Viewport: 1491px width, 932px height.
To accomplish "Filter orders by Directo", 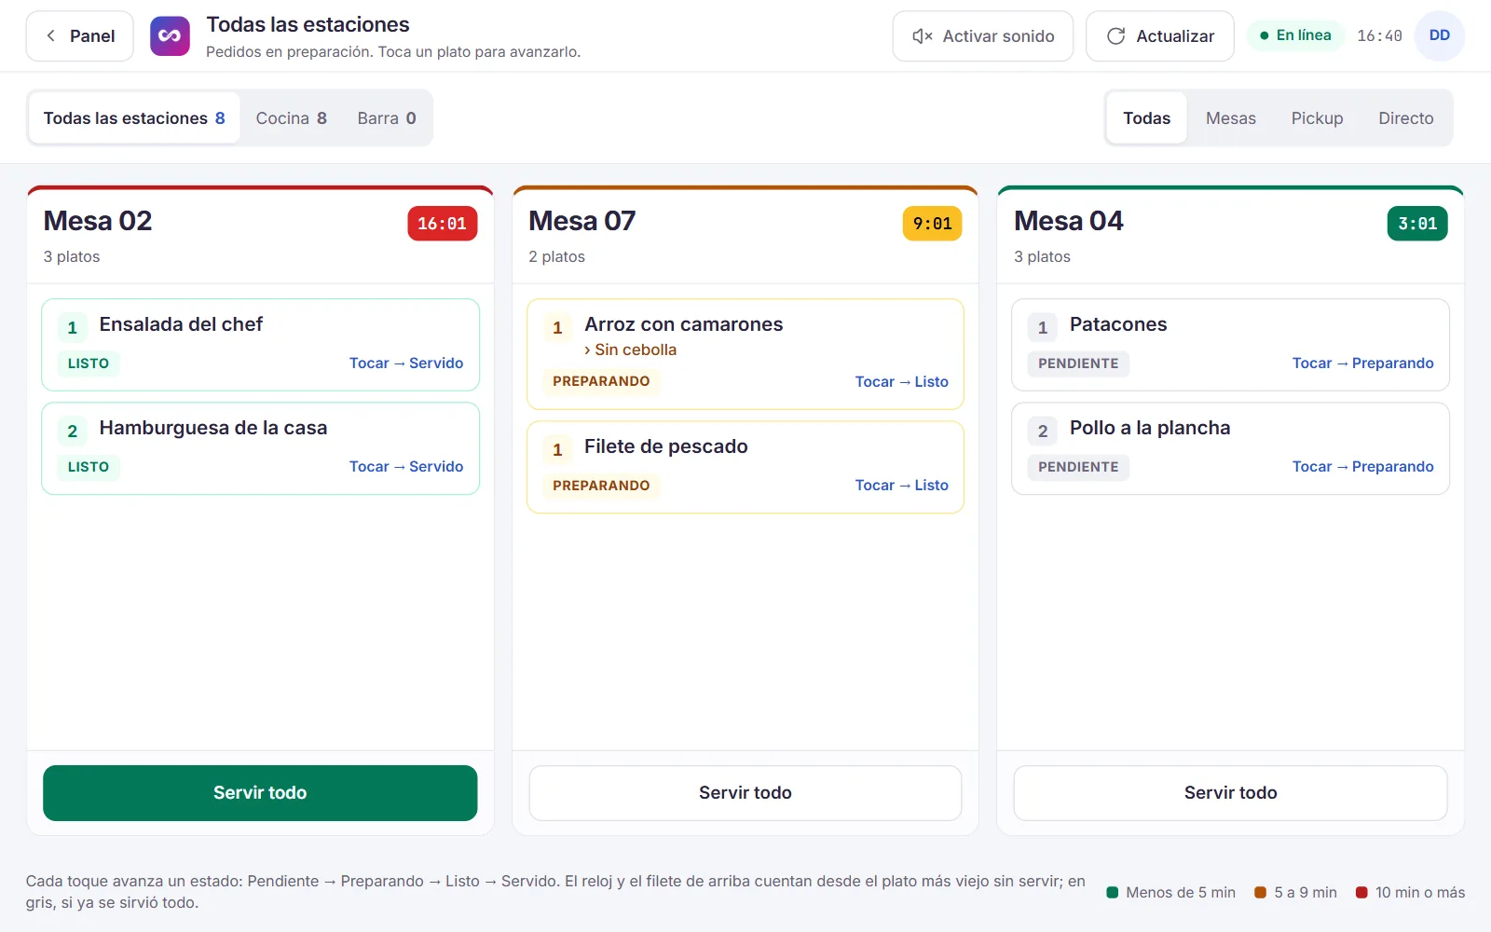I will point(1405,118).
